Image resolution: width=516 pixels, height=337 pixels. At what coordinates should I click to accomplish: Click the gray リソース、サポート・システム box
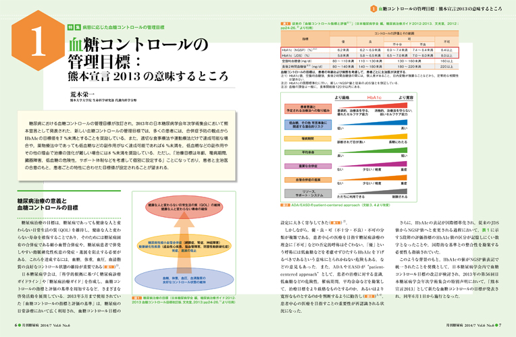click(x=308, y=193)
